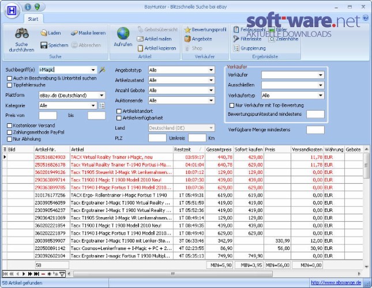Open Artikelzustand dropdown
The height and width of the screenshot is (288, 372).
[211, 80]
